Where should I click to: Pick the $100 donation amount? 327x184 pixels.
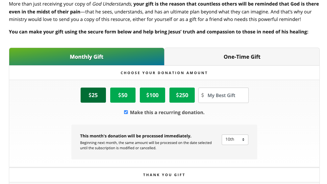point(152,95)
